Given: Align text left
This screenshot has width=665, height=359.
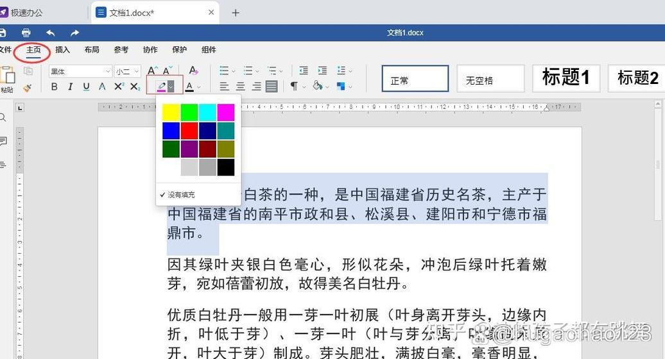Looking at the screenshot, I should [x=225, y=87].
